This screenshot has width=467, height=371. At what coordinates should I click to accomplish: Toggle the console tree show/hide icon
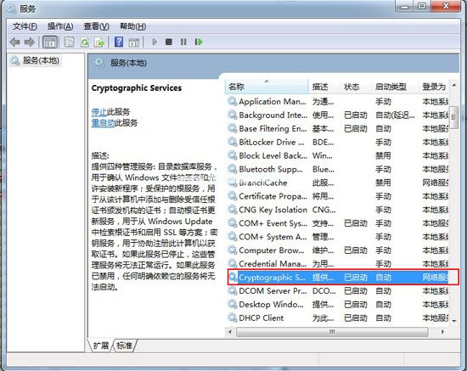click(x=50, y=42)
